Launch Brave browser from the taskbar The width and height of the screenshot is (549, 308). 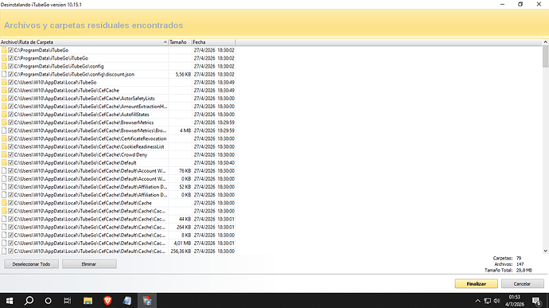click(107, 301)
